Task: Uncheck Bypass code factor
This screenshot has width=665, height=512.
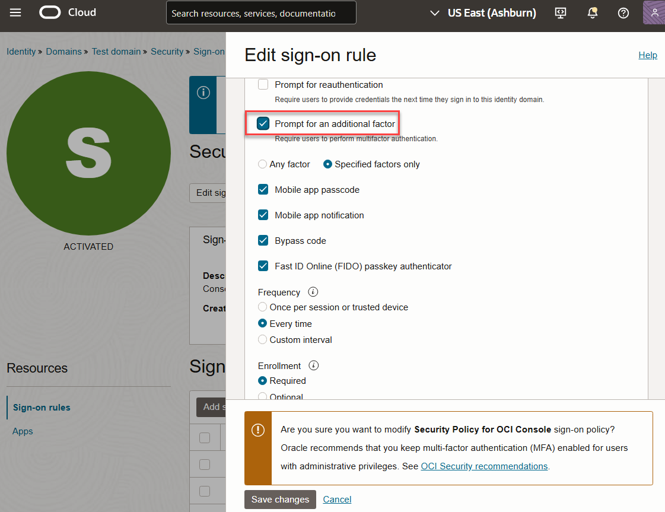Action: pyautogui.click(x=263, y=240)
